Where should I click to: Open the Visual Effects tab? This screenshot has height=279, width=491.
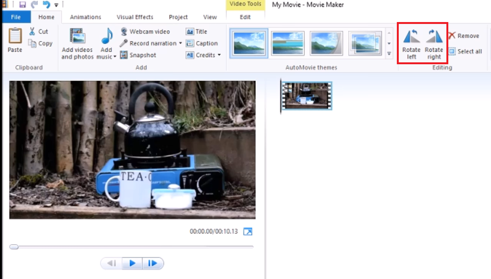(134, 17)
